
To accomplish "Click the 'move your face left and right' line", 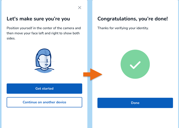I will (43, 33).
